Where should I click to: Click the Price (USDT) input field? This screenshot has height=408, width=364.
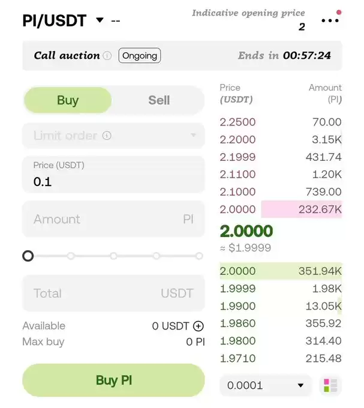point(113,175)
